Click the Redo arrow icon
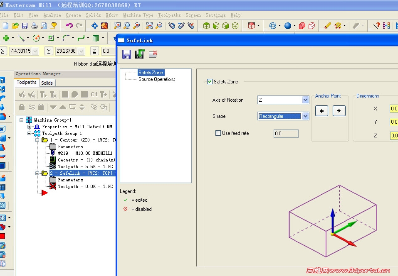 [x=79, y=25]
